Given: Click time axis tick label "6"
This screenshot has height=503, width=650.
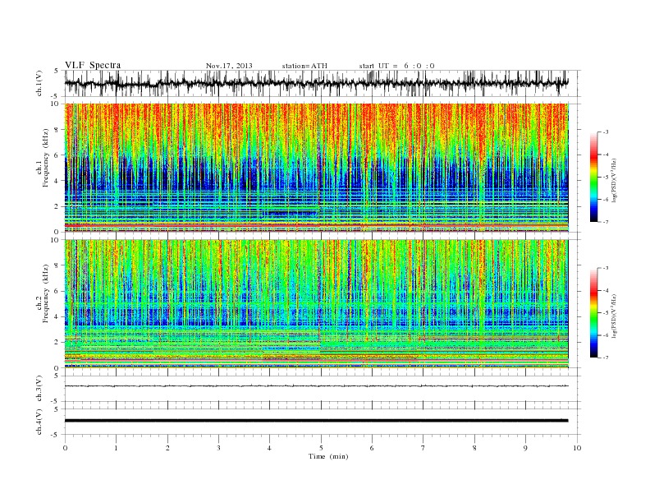Looking at the screenshot, I should tap(373, 448).
